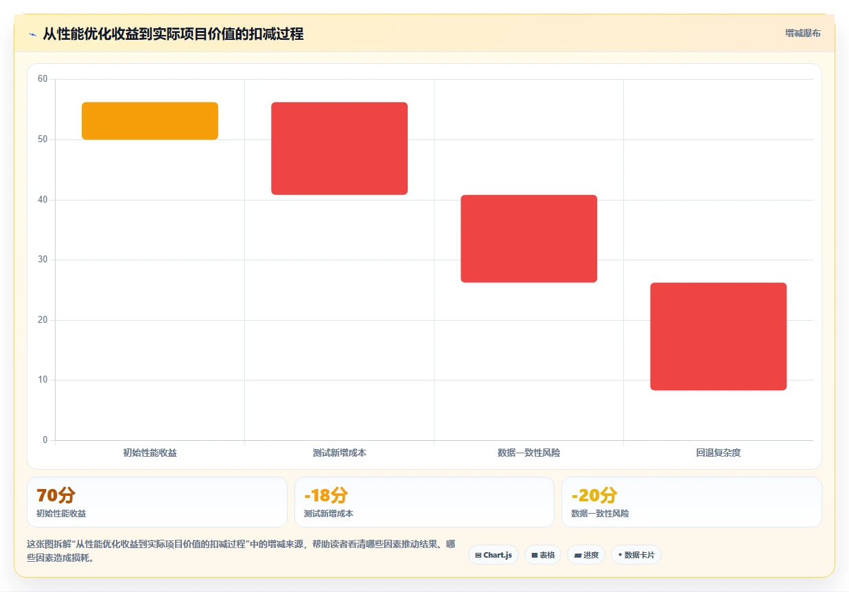Click the 数据卡片 tag chip
Viewport: 849px width, 592px height.
coord(636,555)
